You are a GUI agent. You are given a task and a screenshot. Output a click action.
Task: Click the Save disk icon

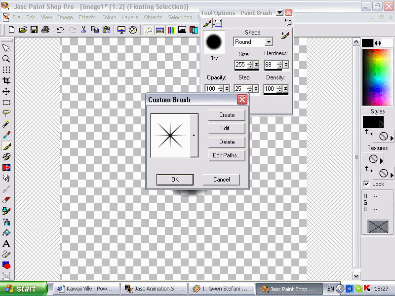coord(34,30)
